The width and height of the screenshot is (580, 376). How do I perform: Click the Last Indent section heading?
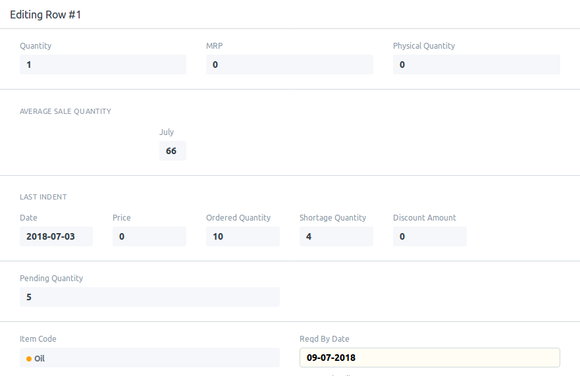(43, 197)
